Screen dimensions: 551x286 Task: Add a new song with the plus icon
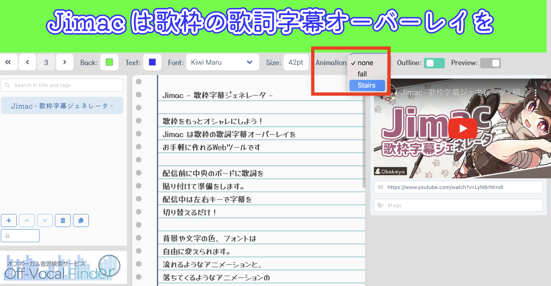click(x=9, y=220)
